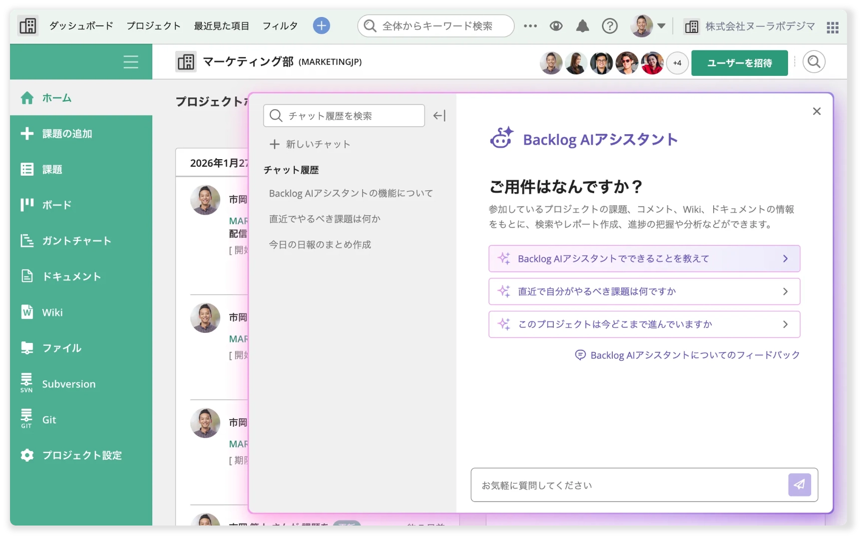
Task: Start 新しいチャット
Action: pyautogui.click(x=310, y=144)
